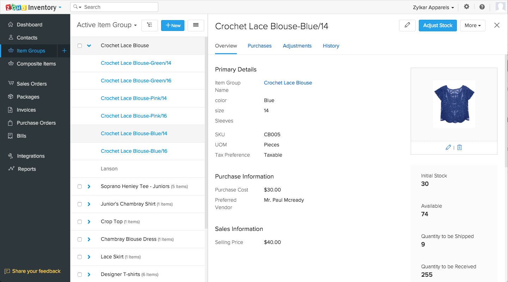Open the History tab

click(x=331, y=46)
